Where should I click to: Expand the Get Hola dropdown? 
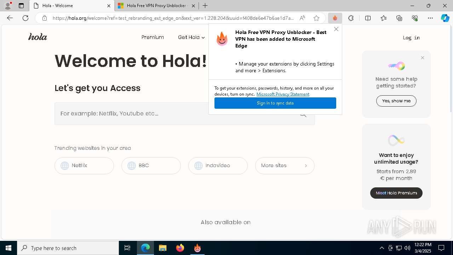(191, 37)
